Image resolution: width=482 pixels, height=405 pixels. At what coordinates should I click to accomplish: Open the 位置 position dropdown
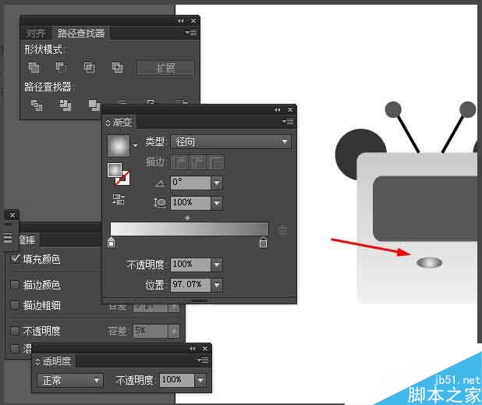click(x=217, y=285)
